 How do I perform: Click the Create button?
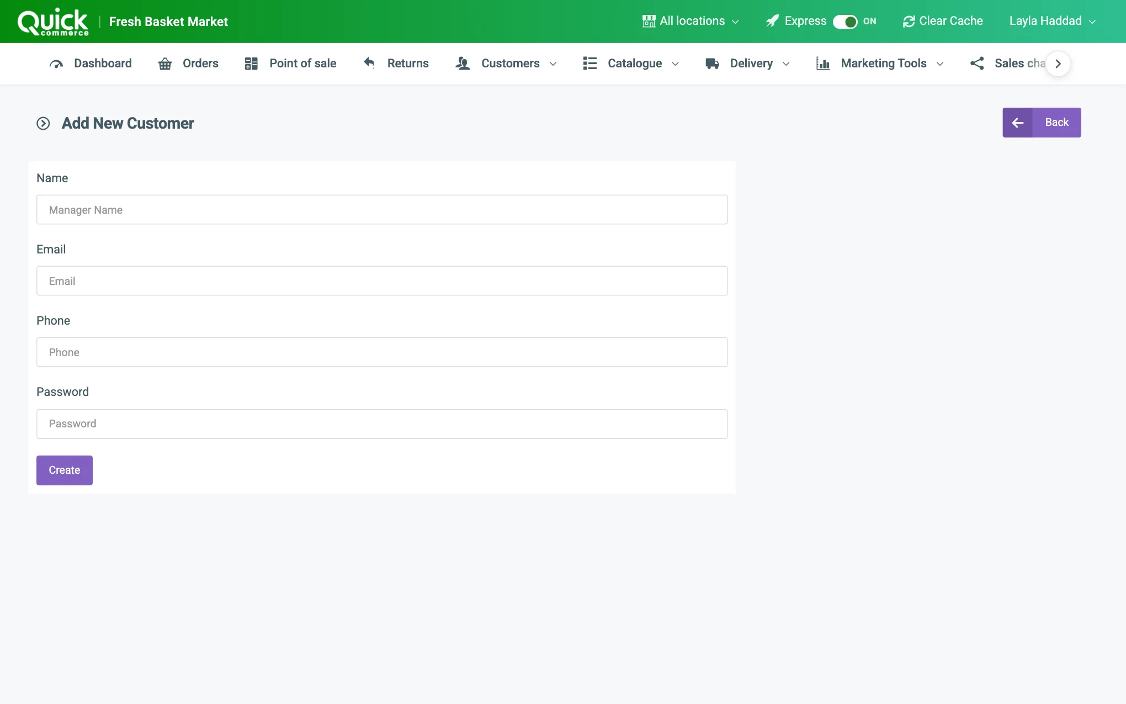[65, 470]
